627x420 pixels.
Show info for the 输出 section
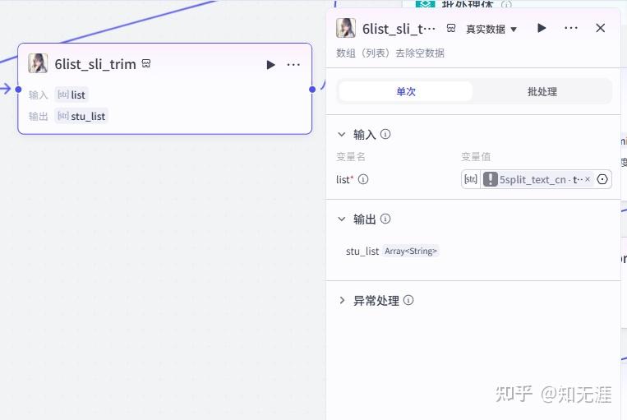coord(385,219)
